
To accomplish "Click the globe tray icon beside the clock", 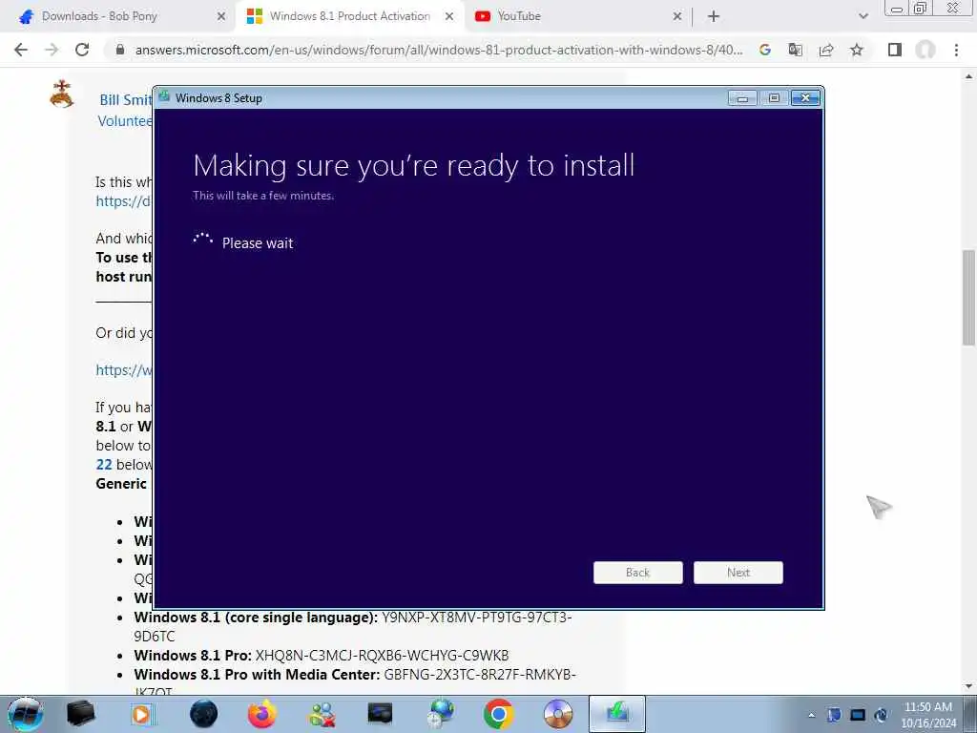I will click(881, 715).
